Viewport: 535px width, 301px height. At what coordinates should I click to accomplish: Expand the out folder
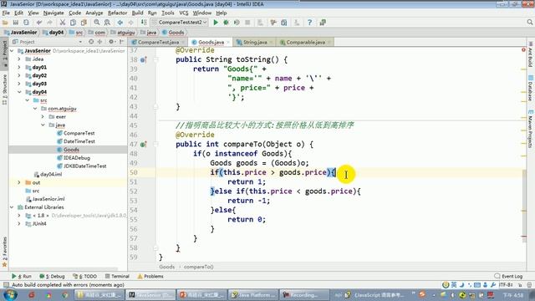19,182
